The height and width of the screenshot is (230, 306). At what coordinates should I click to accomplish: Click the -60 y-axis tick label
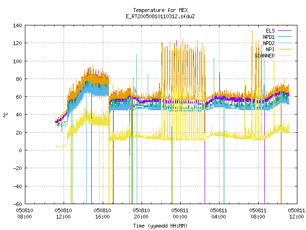[17, 204]
